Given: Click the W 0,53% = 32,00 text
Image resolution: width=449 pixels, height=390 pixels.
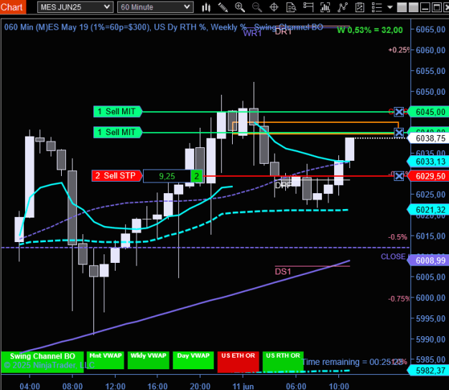Looking at the screenshot, I should (x=370, y=29).
